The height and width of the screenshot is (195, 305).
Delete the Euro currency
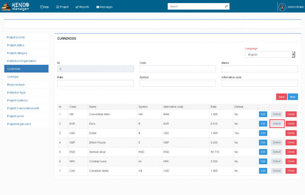coord(291,123)
